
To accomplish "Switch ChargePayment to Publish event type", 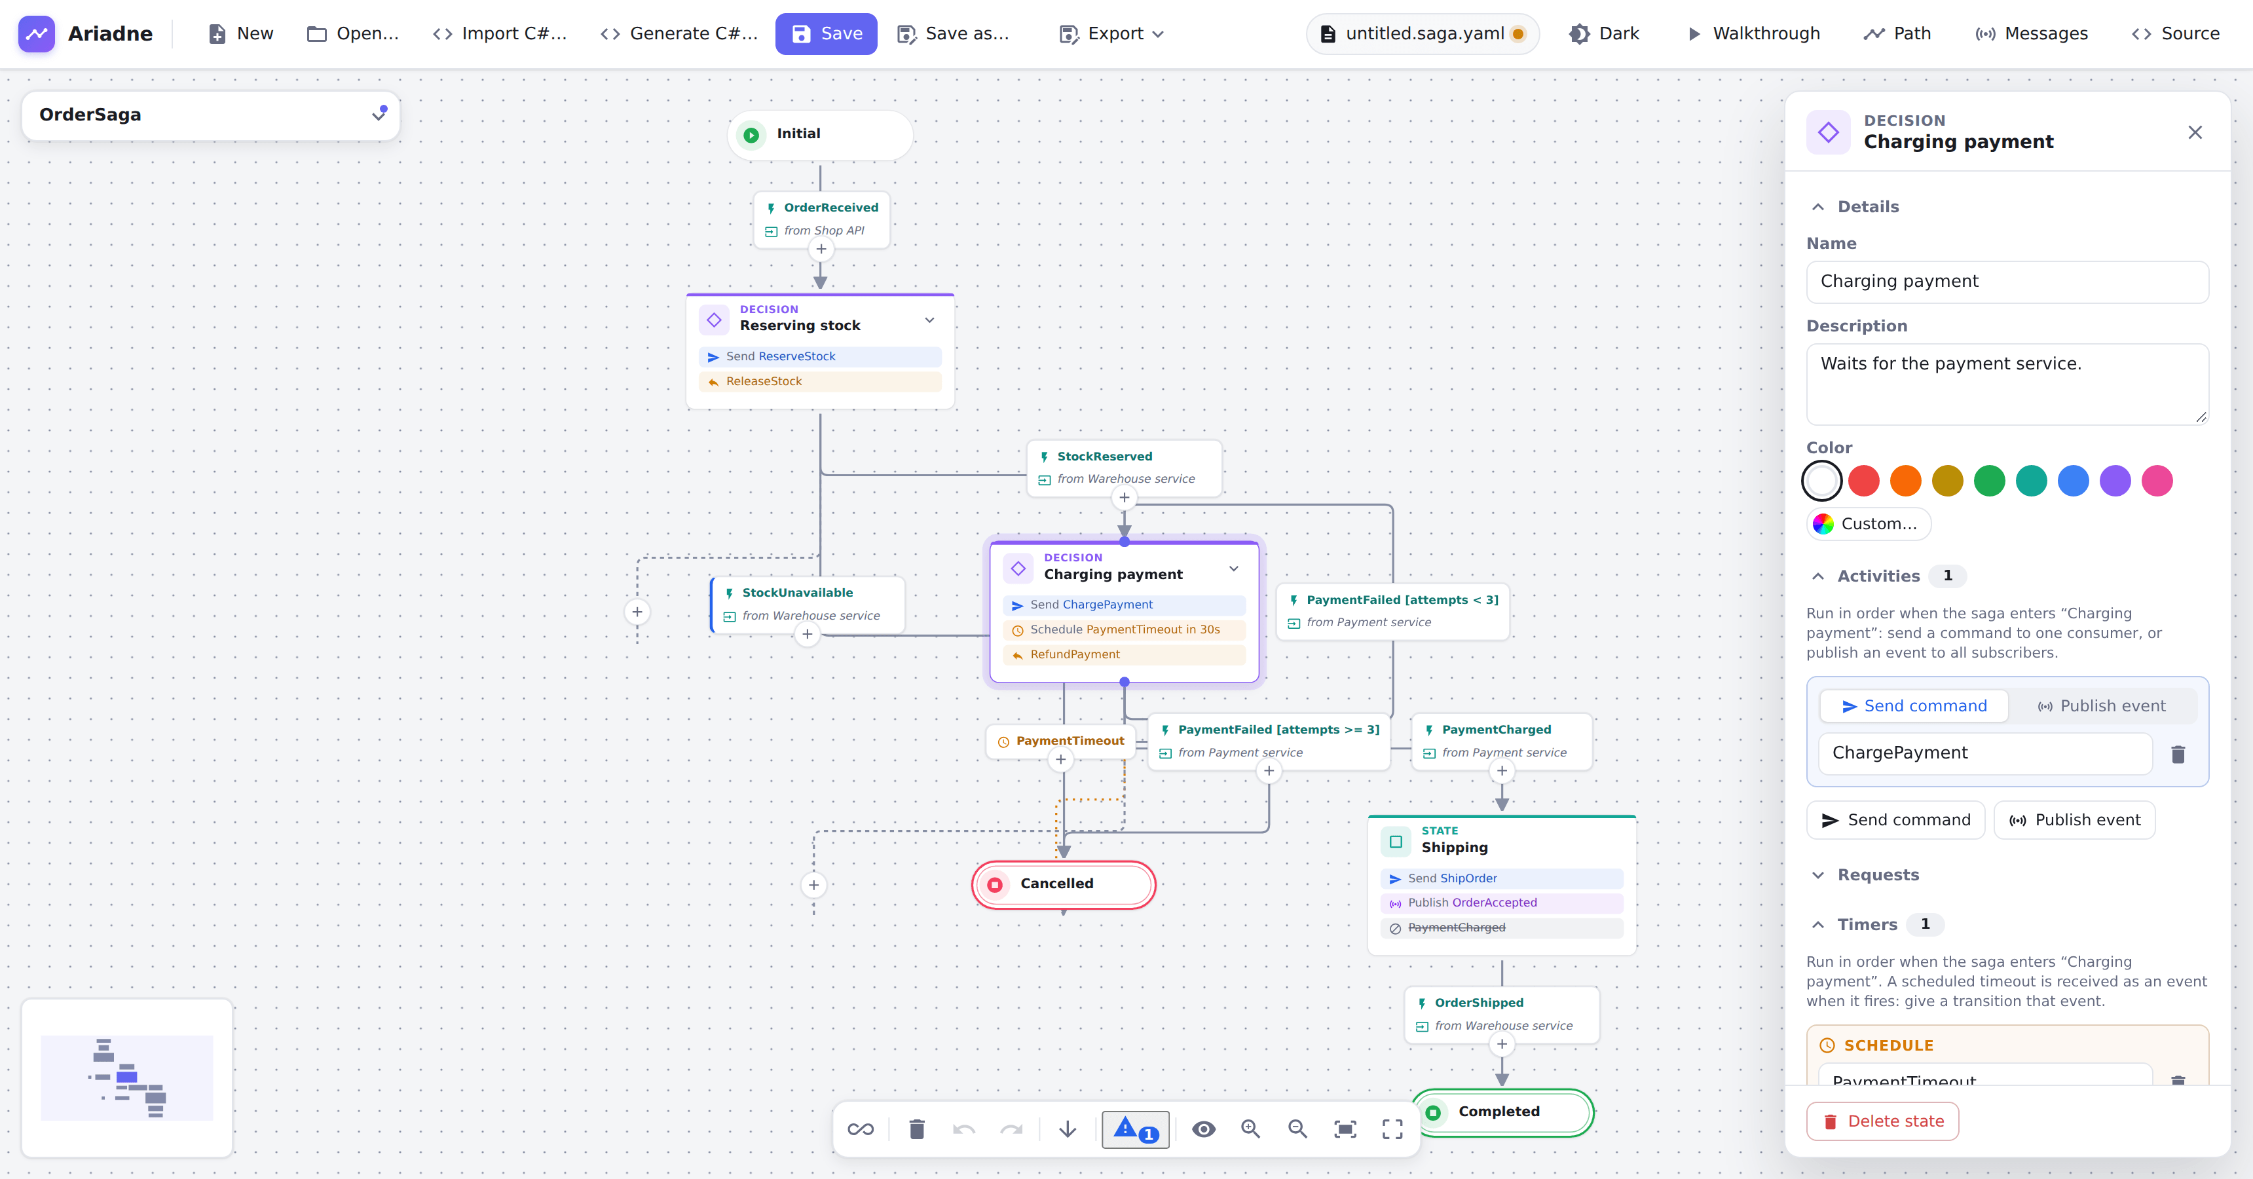I will 2102,706.
